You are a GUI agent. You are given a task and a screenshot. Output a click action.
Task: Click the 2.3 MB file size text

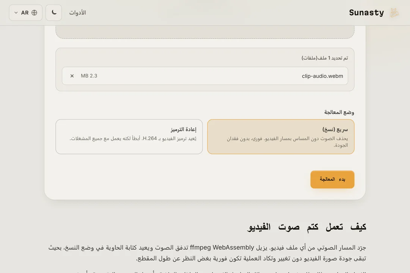click(89, 76)
